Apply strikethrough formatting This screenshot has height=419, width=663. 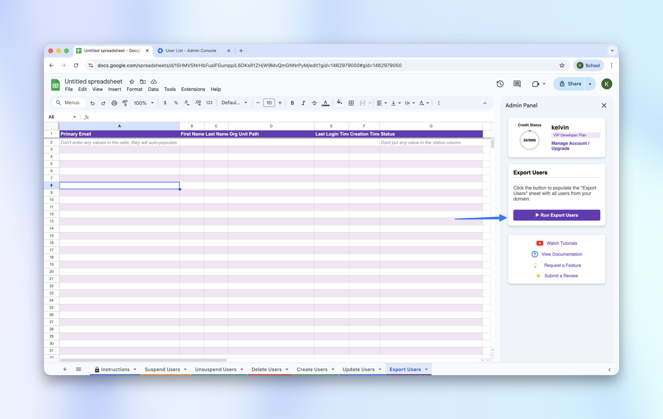point(314,103)
